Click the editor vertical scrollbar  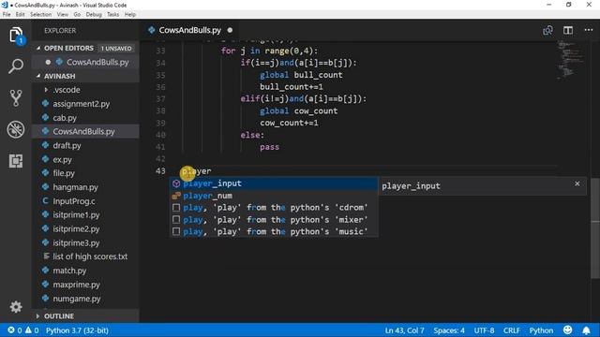[595, 228]
